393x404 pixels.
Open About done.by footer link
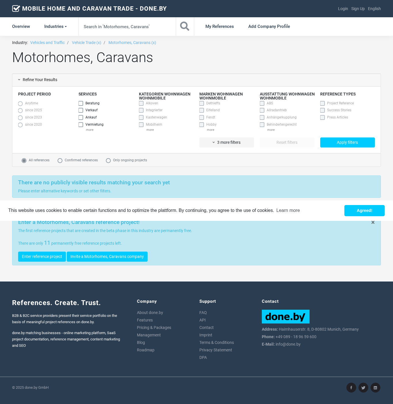150,313
